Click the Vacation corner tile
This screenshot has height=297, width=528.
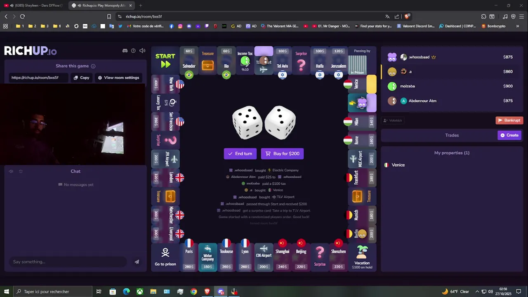[x=362, y=257]
